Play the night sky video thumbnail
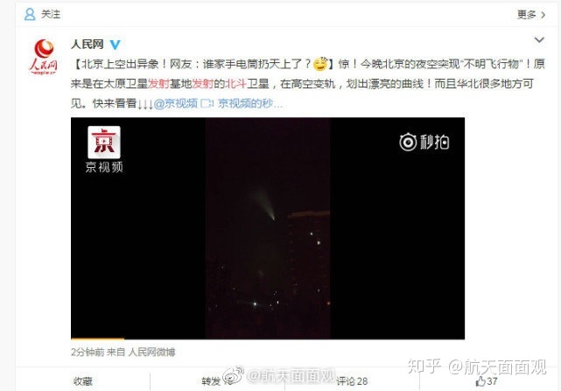This screenshot has height=391, width=561. point(268,228)
